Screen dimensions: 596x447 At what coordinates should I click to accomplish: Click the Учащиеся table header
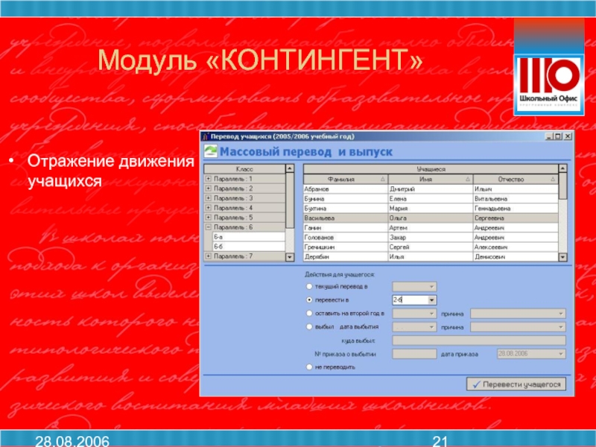[431, 169]
